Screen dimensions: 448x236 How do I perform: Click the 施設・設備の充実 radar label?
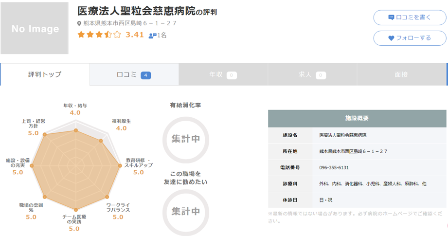point(18,163)
